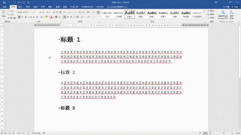Switch to the 插入 (Insert) tab
Screen dimensions: 241x135
click(x=20, y=7)
